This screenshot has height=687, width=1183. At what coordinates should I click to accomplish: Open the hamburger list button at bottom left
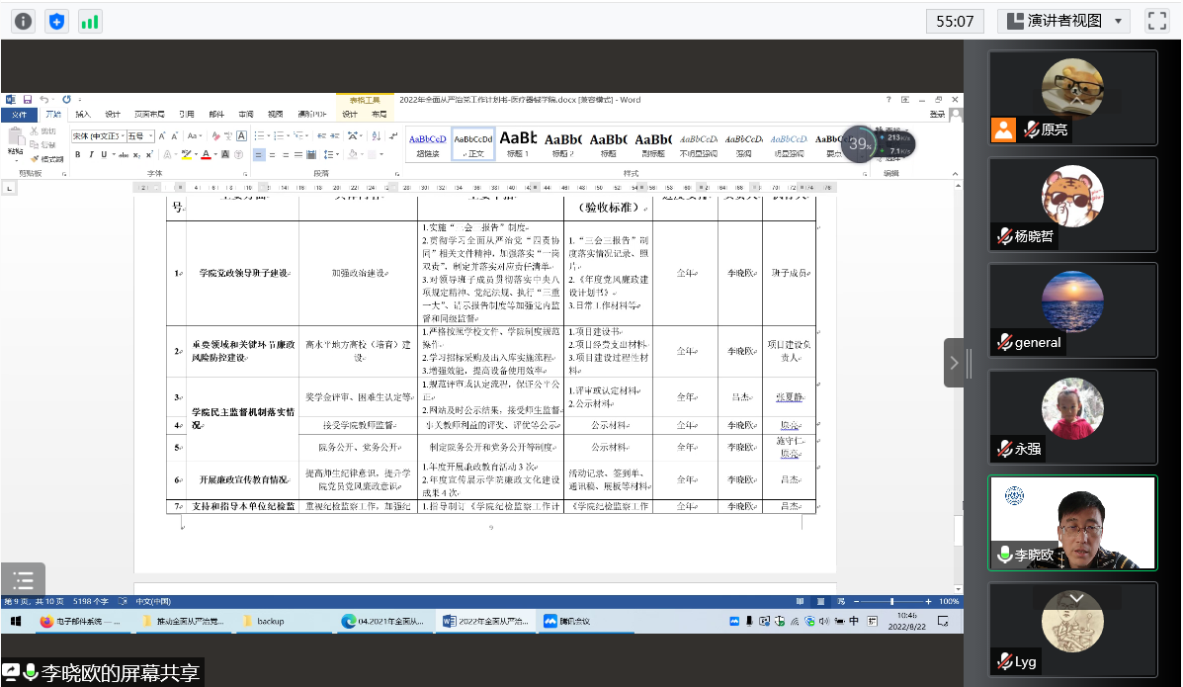click(24, 580)
